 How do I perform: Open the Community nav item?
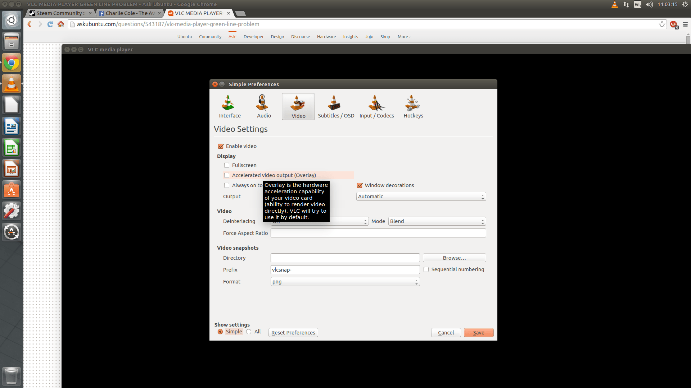click(x=210, y=37)
